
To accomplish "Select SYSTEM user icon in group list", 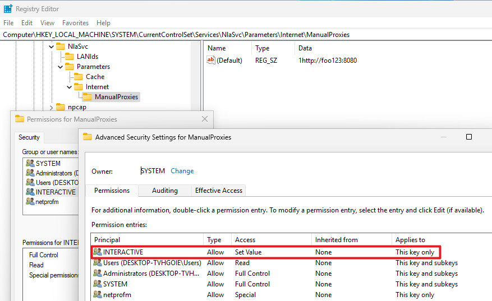I will point(30,164).
